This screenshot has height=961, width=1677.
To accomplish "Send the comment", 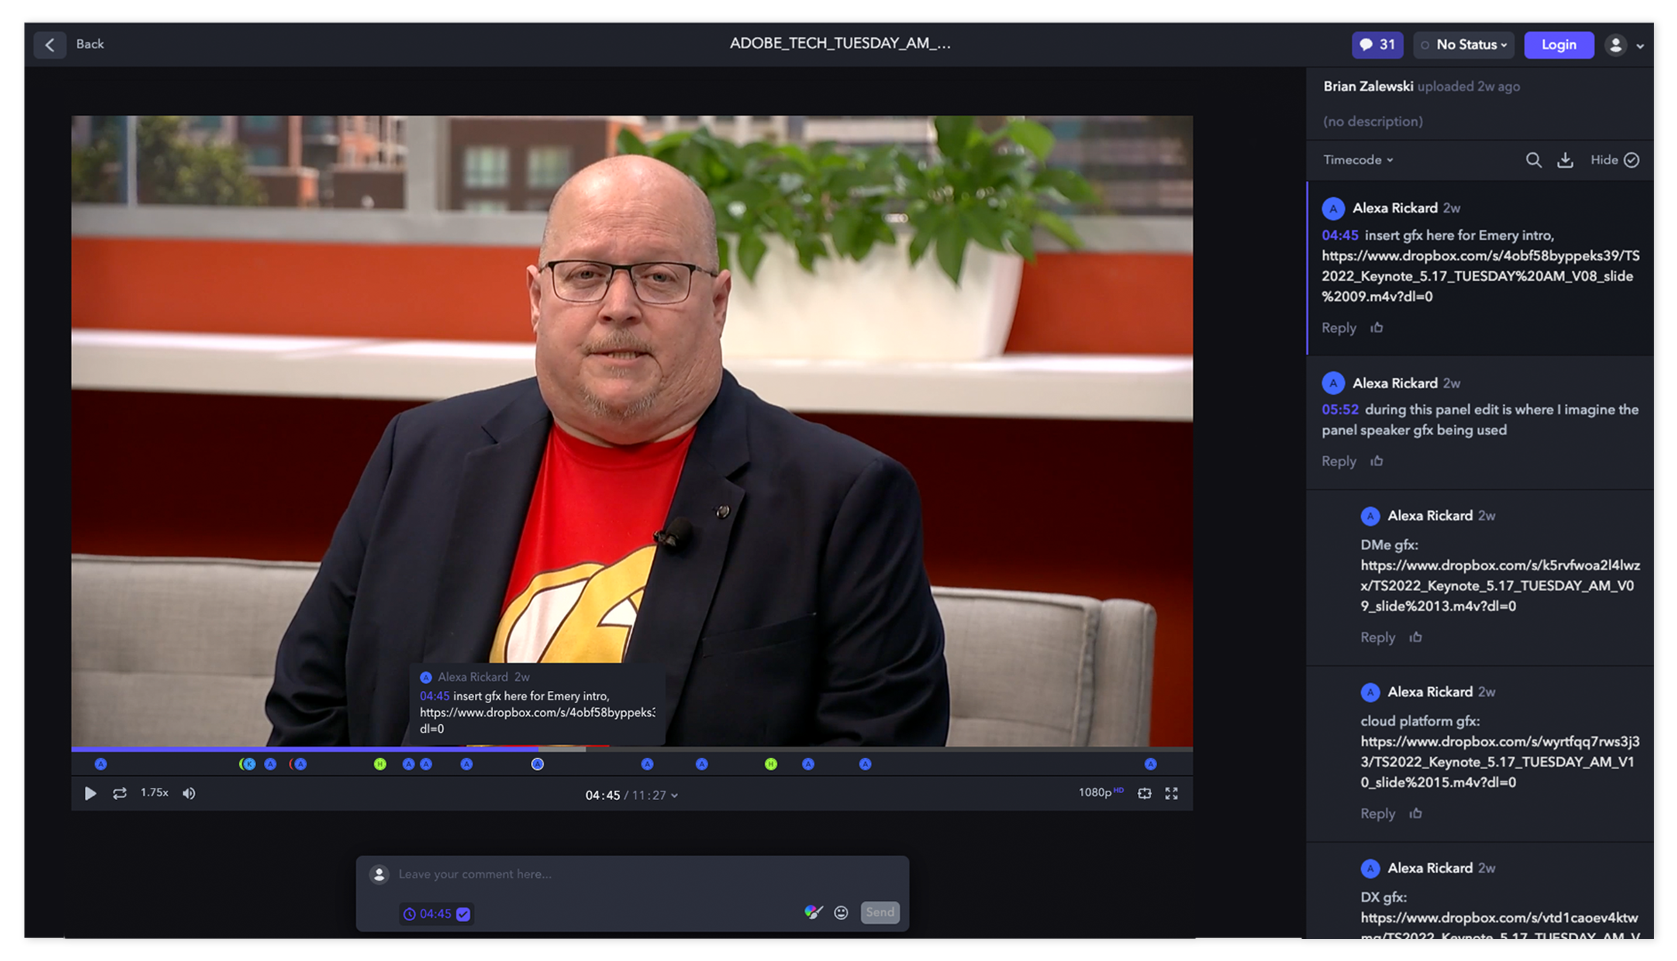I will pyautogui.click(x=879, y=912).
